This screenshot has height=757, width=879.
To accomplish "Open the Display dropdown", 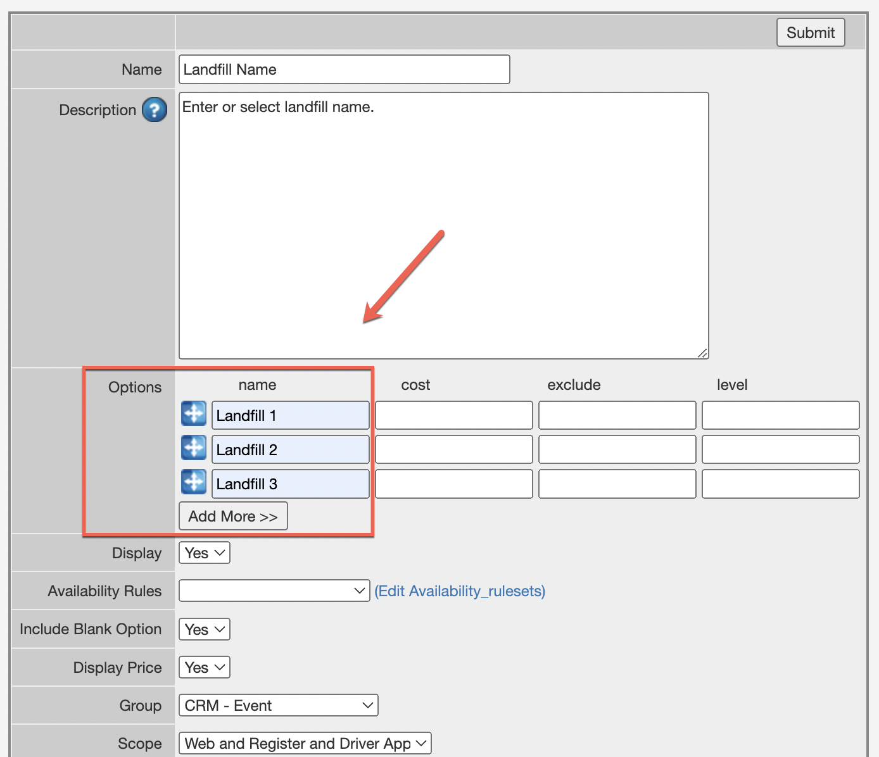I will click(205, 553).
